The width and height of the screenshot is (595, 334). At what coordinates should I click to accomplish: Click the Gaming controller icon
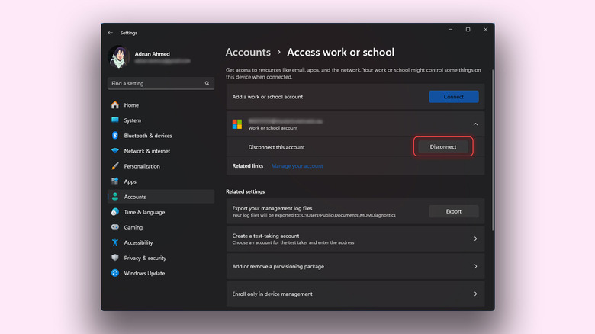[115, 227]
